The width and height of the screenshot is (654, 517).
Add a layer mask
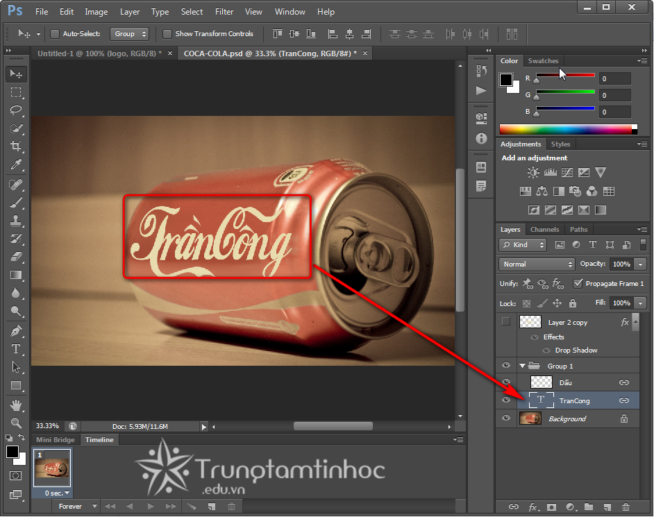[551, 507]
